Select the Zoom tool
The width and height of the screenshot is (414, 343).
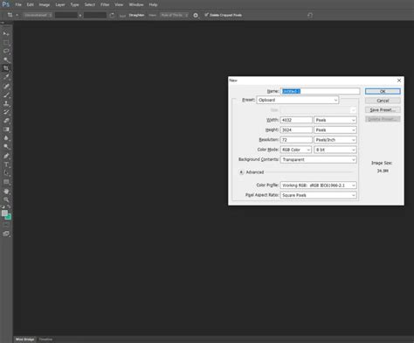click(6, 199)
